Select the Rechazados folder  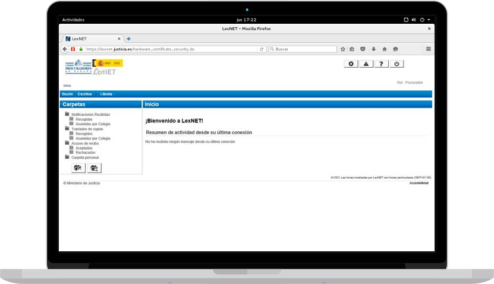tap(85, 153)
